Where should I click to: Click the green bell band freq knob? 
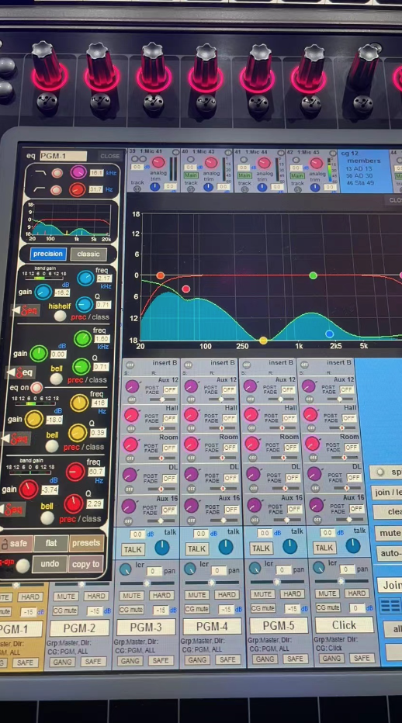[82, 339]
